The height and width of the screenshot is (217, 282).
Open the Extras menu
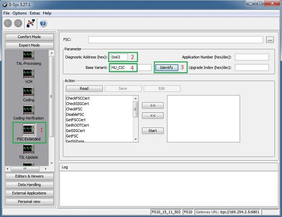(35, 13)
